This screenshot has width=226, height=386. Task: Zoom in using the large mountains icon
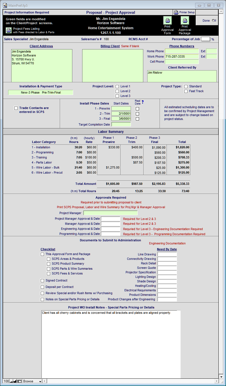(x=15, y=381)
